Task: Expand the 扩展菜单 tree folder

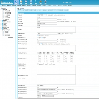Action: point(1,28)
